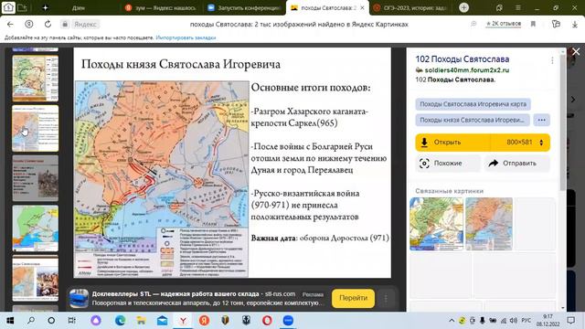Click 'Импортировать закладки' link
The height and width of the screenshot is (329, 585).
coord(186,37)
